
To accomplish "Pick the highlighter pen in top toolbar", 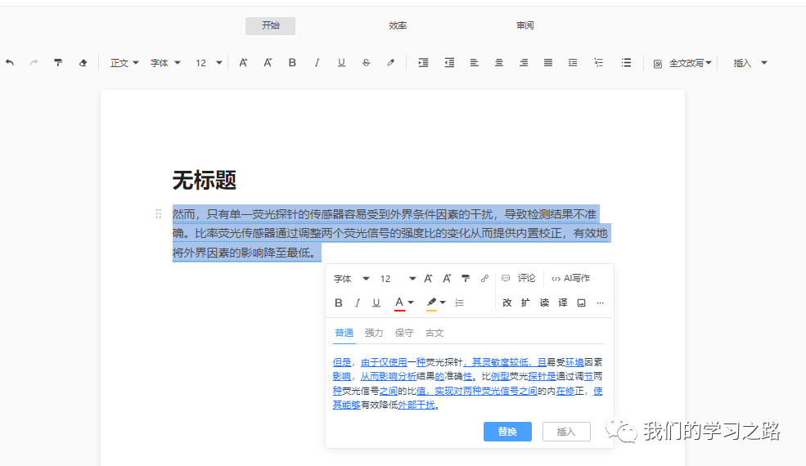I will (390, 63).
